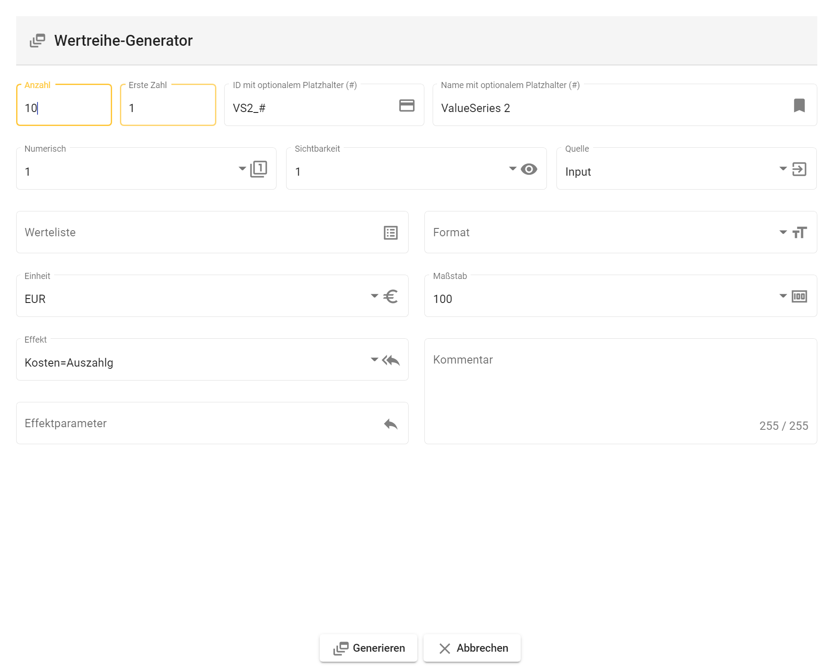The height and width of the screenshot is (670, 833).
Task: Click the bookmark icon in Name field
Action: pyautogui.click(x=799, y=105)
